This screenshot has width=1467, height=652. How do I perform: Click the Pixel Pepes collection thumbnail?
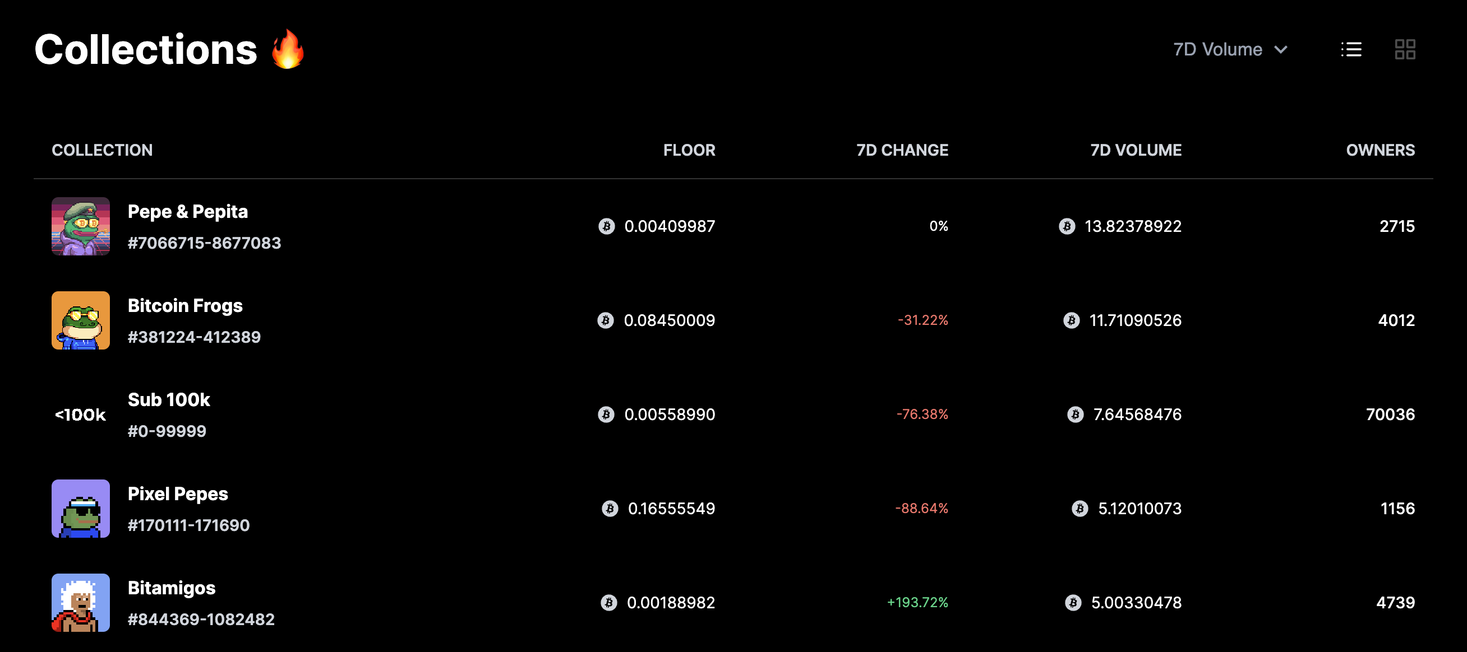coord(81,509)
